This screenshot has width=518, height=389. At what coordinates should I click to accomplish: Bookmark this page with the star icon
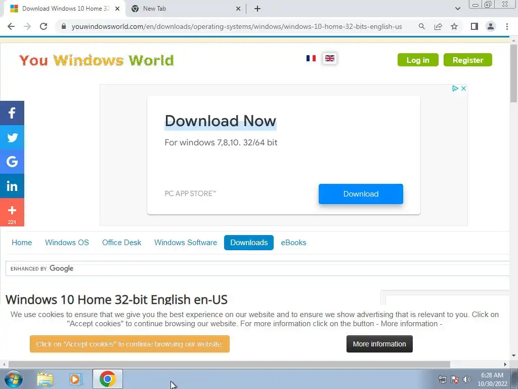pos(454,26)
